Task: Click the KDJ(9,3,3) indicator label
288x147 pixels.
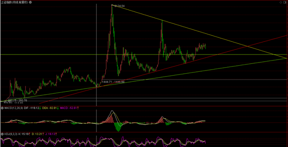Action: (x=11, y=134)
